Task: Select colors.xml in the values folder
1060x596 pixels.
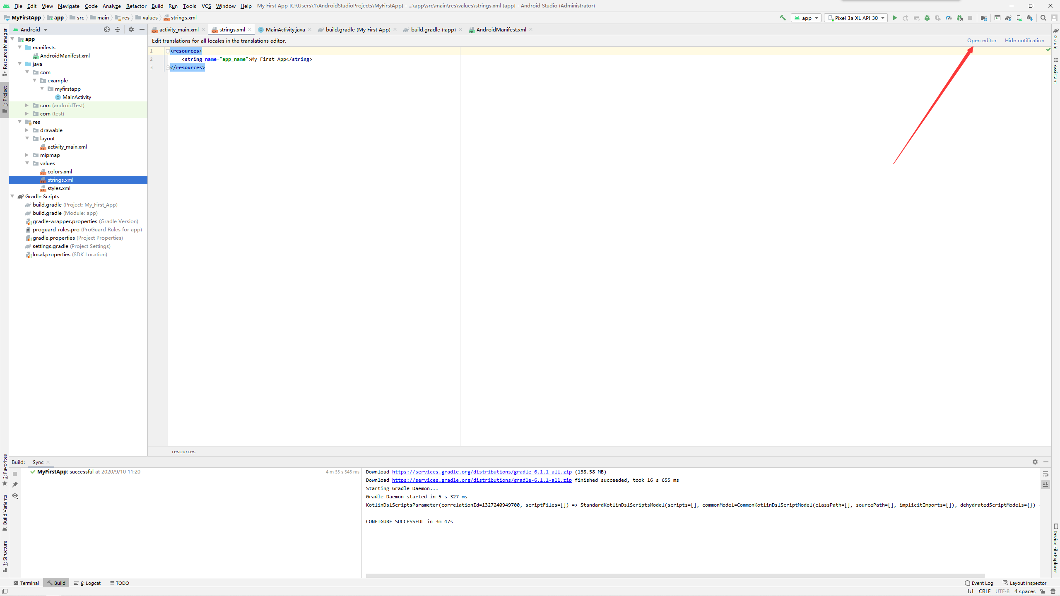Action: point(60,172)
